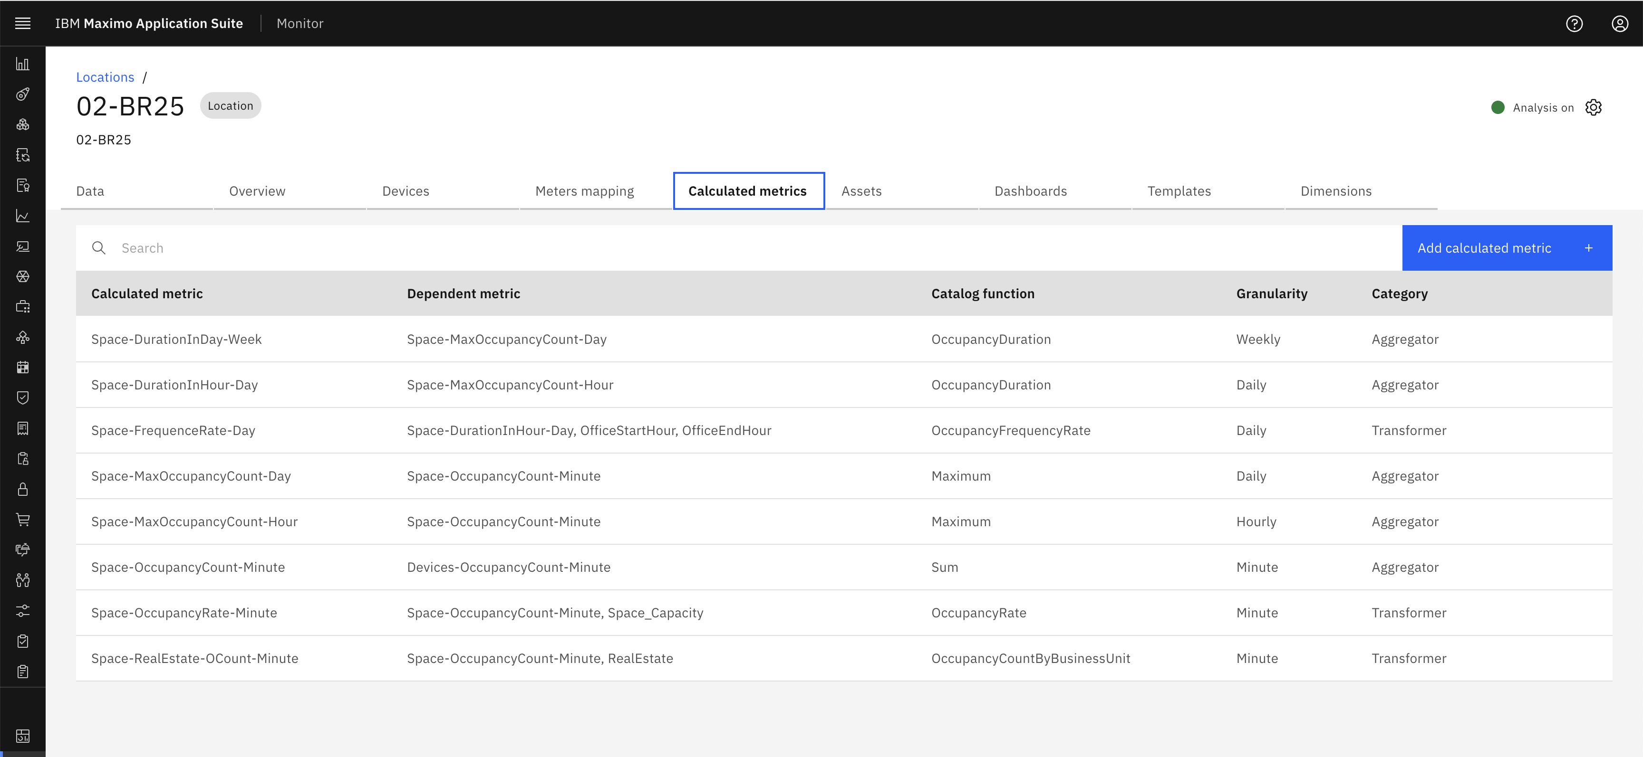The width and height of the screenshot is (1643, 757).
Task: Focus the Search metrics field
Action: point(739,248)
